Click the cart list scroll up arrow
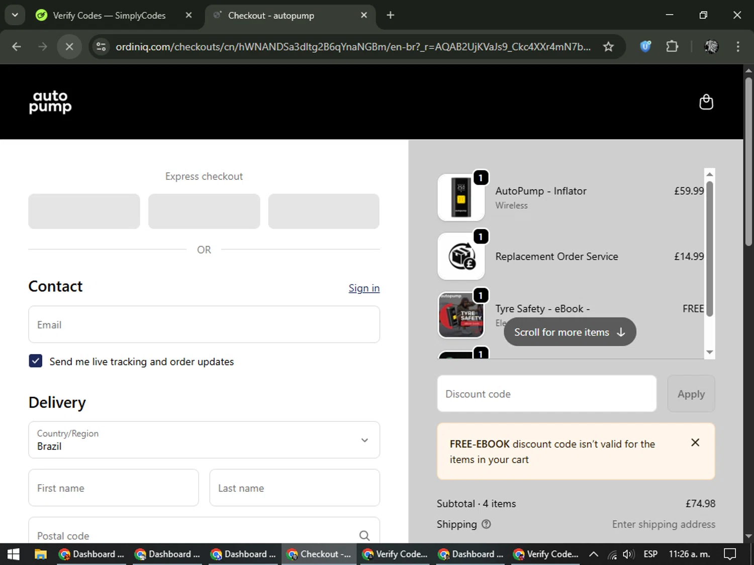The height and width of the screenshot is (565, 754). click(710, 174)
